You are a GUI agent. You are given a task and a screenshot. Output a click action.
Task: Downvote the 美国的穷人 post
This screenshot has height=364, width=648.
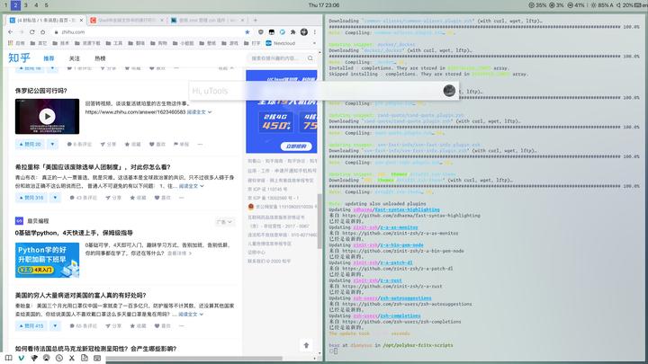coord(55,326)
